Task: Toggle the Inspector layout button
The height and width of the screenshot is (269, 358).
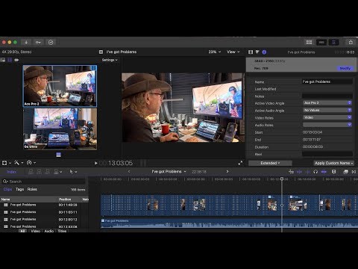Action: click(333, 42)
